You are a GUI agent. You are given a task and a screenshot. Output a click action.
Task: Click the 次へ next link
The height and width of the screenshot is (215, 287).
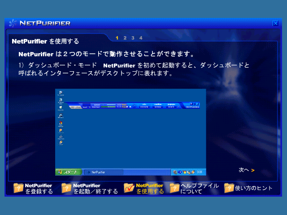(x=244, y=170)
